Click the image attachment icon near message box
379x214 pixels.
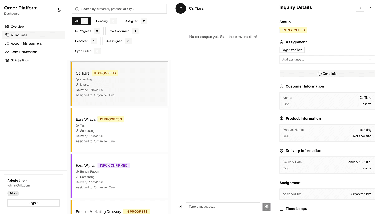click(179, 207)
